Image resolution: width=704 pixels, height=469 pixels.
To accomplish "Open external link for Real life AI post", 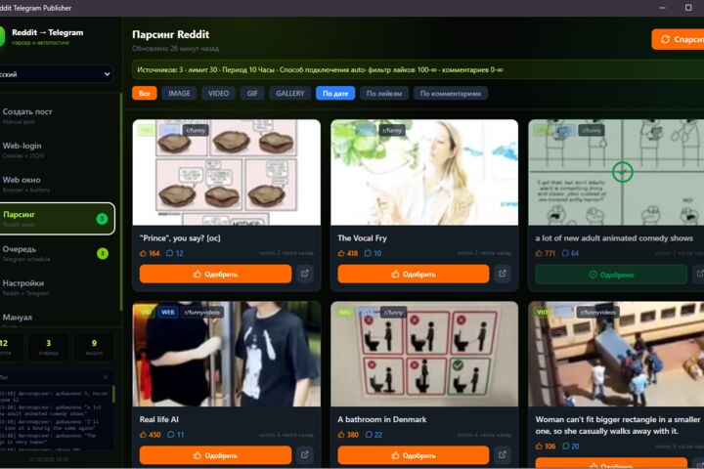I will click(x=305, y=455).
